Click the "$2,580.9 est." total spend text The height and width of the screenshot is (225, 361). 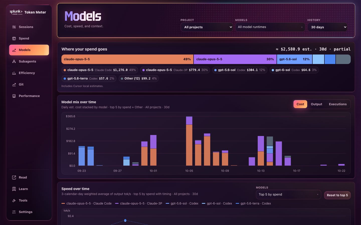coord(296,49)
